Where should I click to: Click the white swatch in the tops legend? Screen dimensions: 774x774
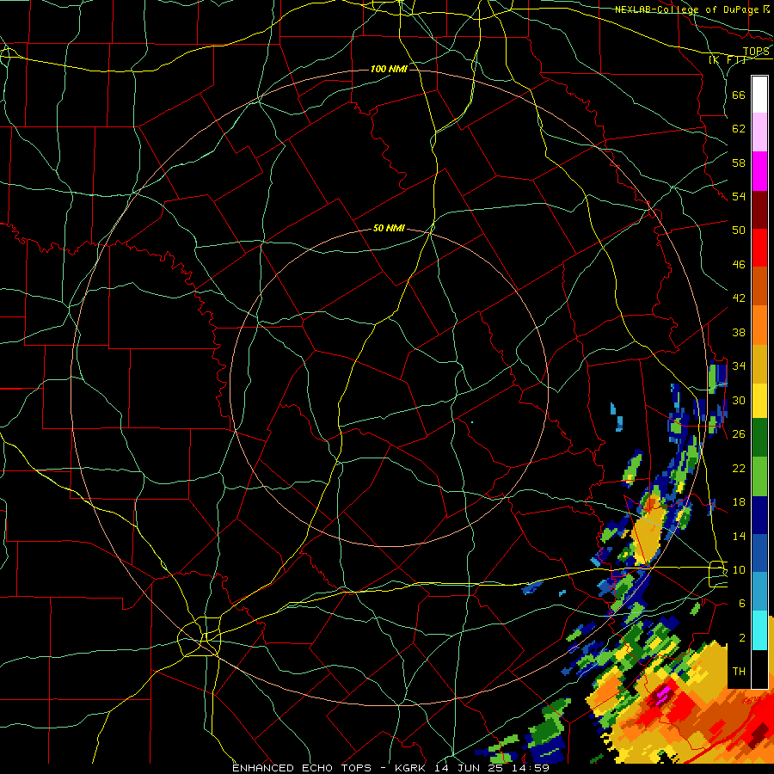point(759,95)
